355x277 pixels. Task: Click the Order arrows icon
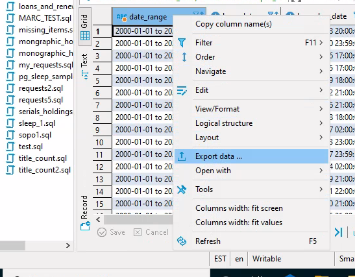(184, 57)
